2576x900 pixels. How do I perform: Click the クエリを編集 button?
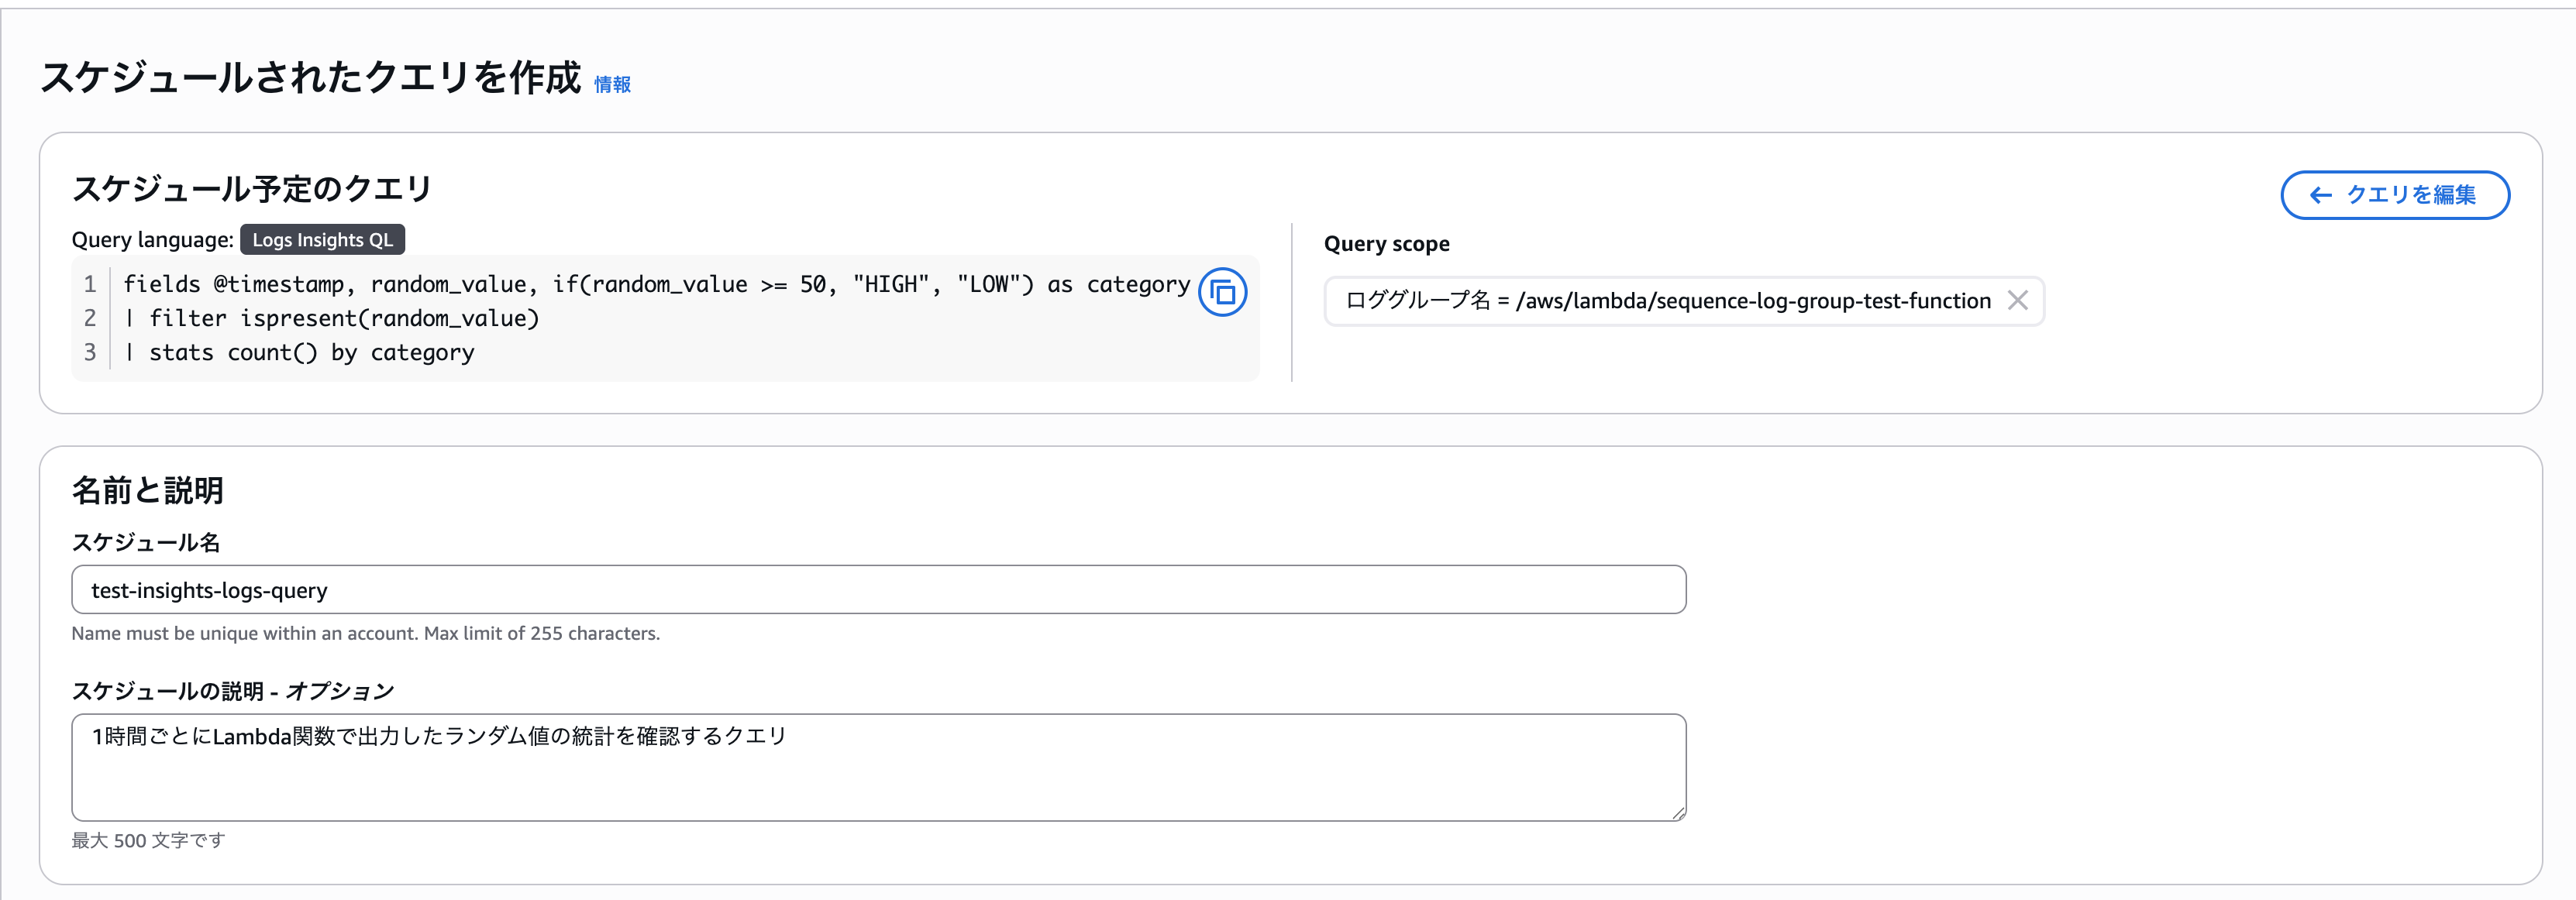[x=2394, y=196]
